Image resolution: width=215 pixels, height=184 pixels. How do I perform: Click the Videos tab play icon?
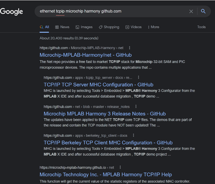click(127, 27)
